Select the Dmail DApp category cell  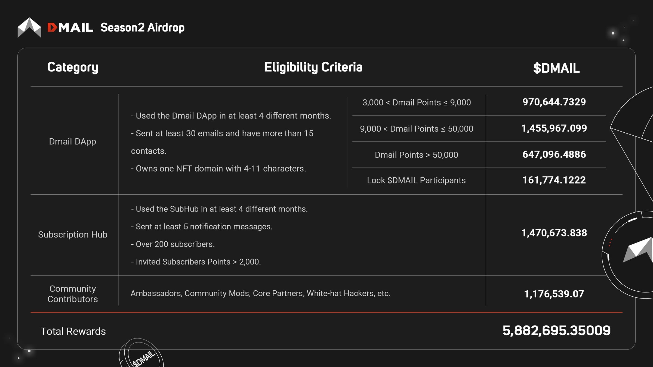73,141
